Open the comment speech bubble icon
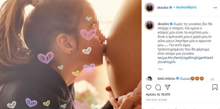 [158, 87]
